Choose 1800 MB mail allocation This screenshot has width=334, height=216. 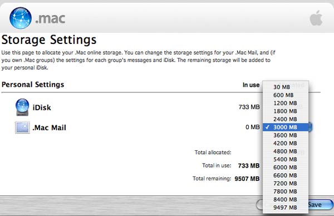286,111
